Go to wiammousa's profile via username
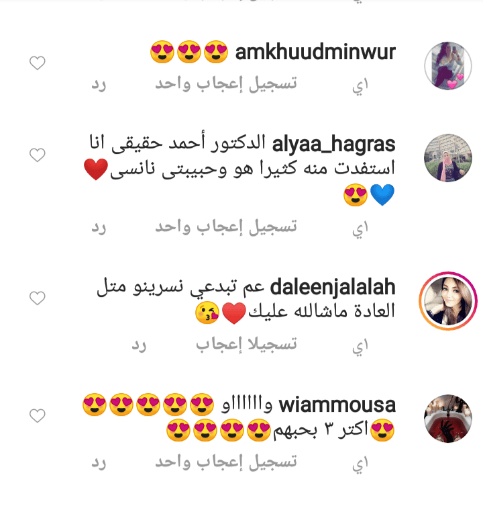483x508 pixels. [x=337, y=405]
